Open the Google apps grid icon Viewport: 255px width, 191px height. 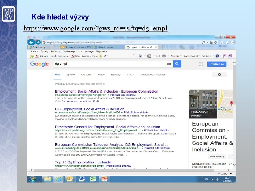click(x=201, y=64)
